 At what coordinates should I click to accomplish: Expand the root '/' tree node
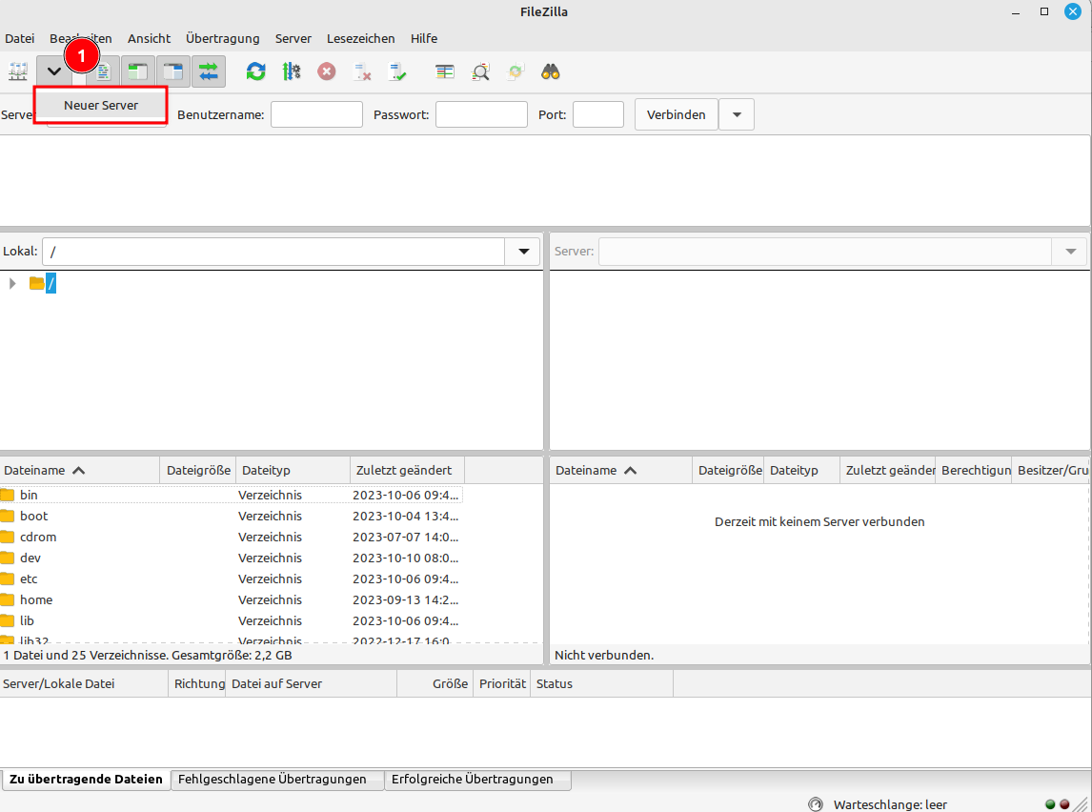coord(12,283)
